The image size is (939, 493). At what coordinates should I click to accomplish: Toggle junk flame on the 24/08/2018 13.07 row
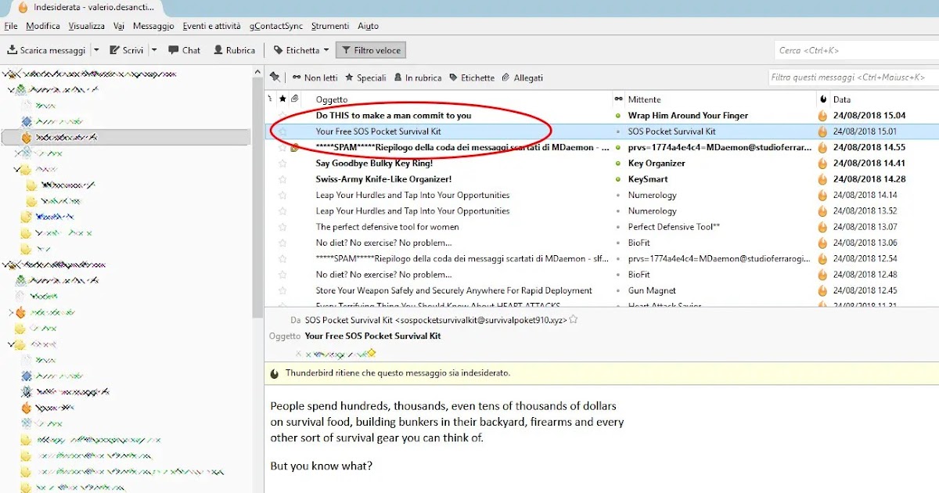point(822,227)
